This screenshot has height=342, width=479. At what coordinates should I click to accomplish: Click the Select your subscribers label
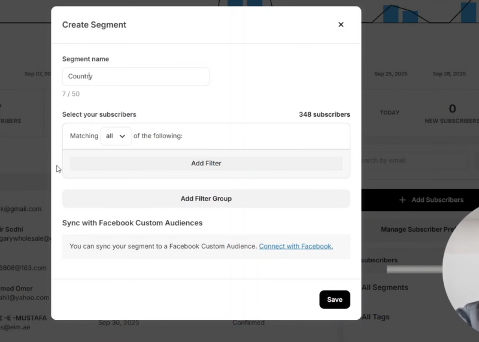coord(99,114)
